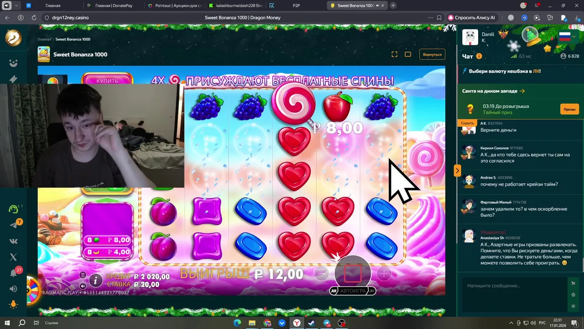Image resolution: width=584 pixels, height=329 pixels.
Task: Switch to the Pointauc tab
Action: [x=173, y=5]
